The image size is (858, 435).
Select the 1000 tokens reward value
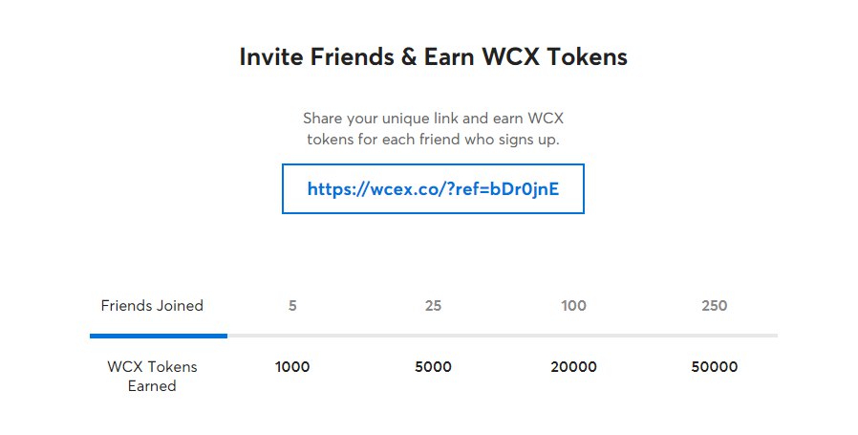292,366
